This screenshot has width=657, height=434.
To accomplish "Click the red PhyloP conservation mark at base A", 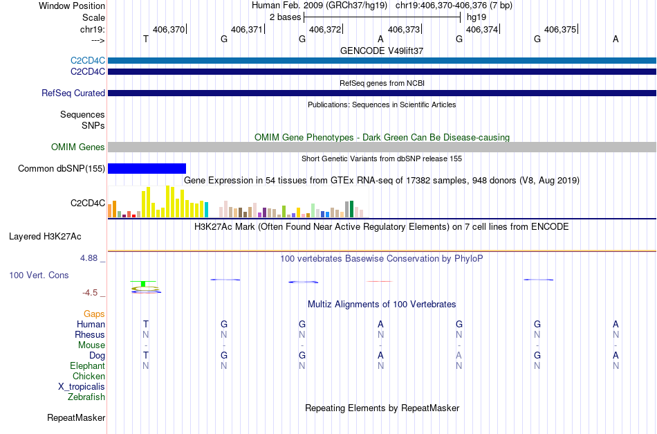I will (380, 281).
